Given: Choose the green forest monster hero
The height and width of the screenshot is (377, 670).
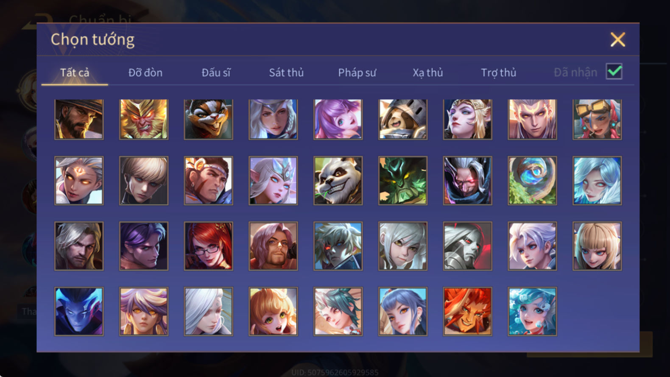Looking at the screenshot, I should click(403, 181).
